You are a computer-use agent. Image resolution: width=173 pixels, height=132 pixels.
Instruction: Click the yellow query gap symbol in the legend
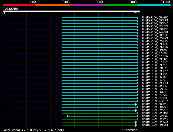(22, 130)
